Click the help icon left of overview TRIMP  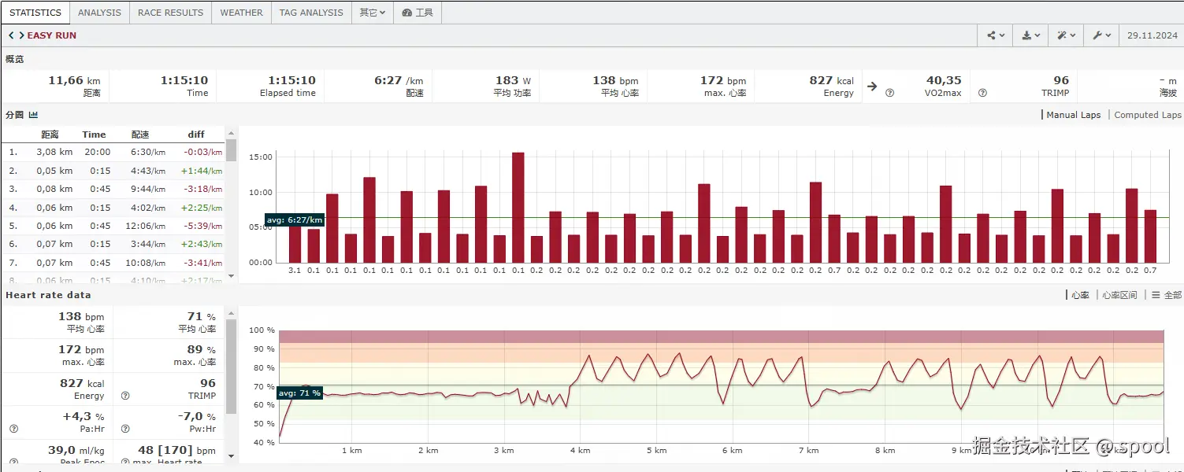tap(982, 93)
